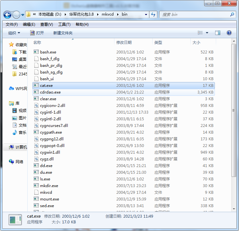Click the help question mark icon

(x=229, y=33)
